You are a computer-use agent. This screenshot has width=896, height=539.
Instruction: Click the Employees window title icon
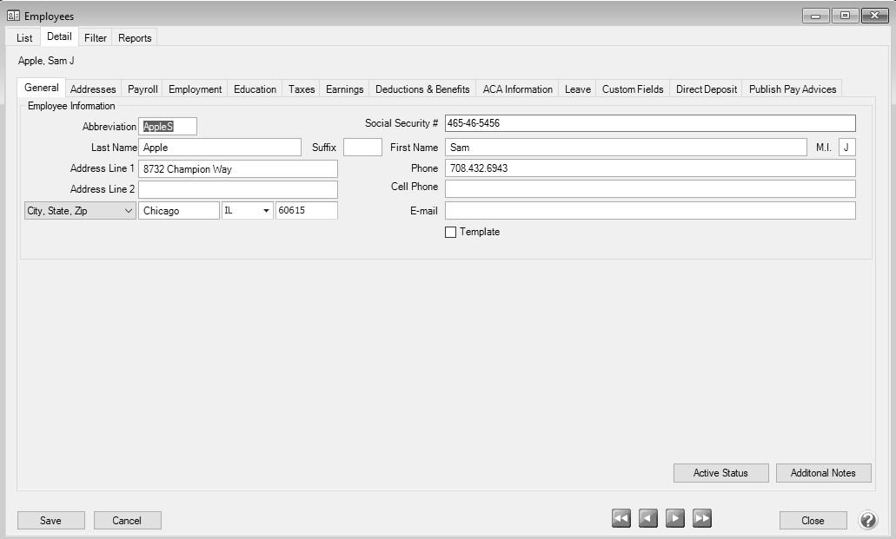(13, 16)
